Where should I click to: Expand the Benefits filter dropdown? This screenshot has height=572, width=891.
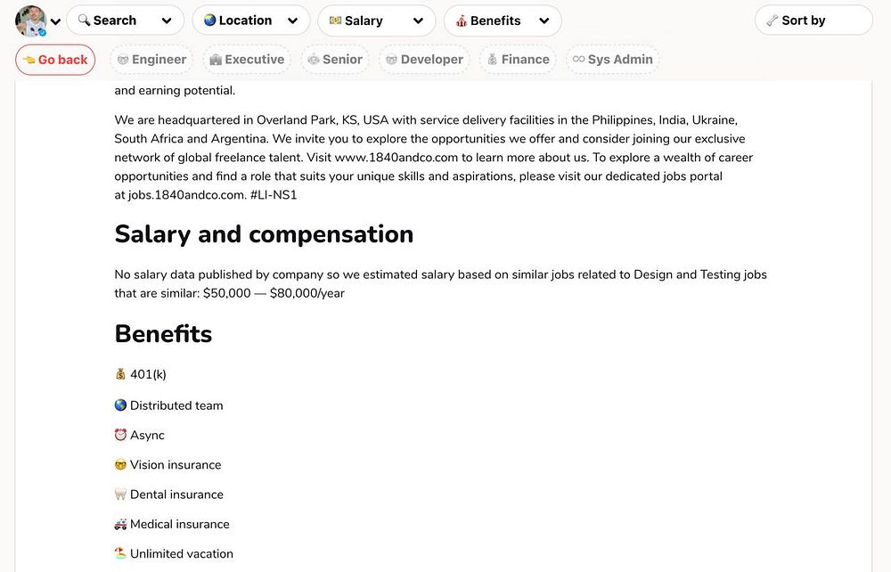pyautogui.click(x=502, y=20)
